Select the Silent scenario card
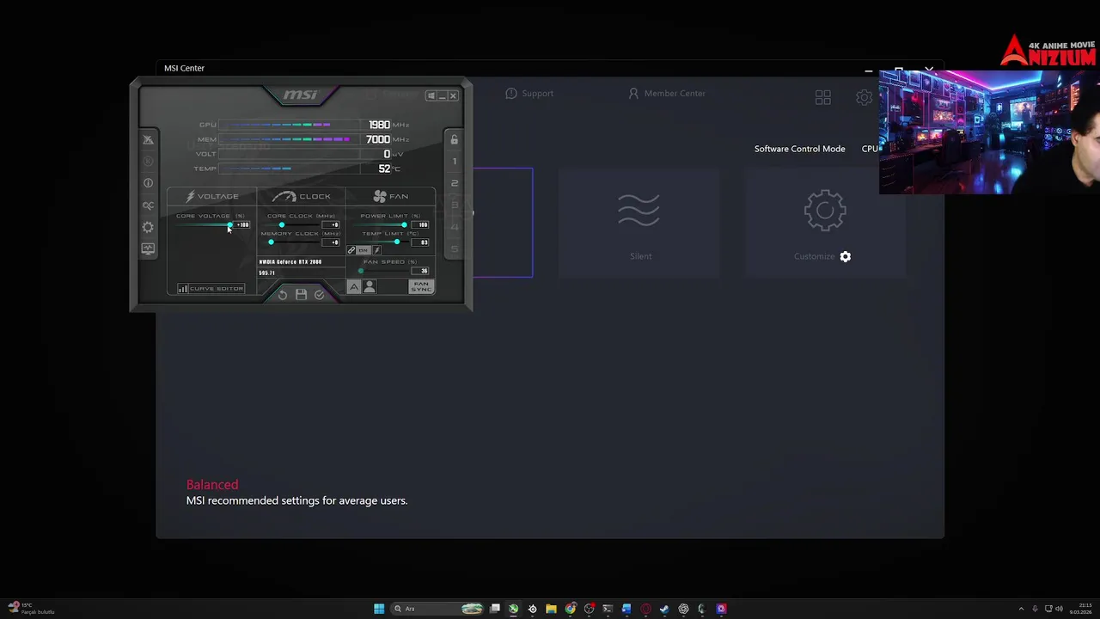Screen dimensions: 1100x619 [x=639, y=224]
